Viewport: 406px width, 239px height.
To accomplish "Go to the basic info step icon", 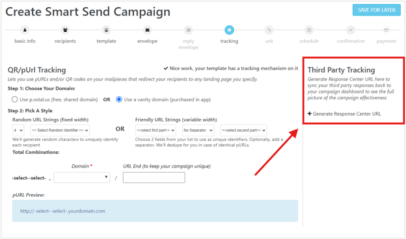I will pyautogui.click(x=25, y=31).
